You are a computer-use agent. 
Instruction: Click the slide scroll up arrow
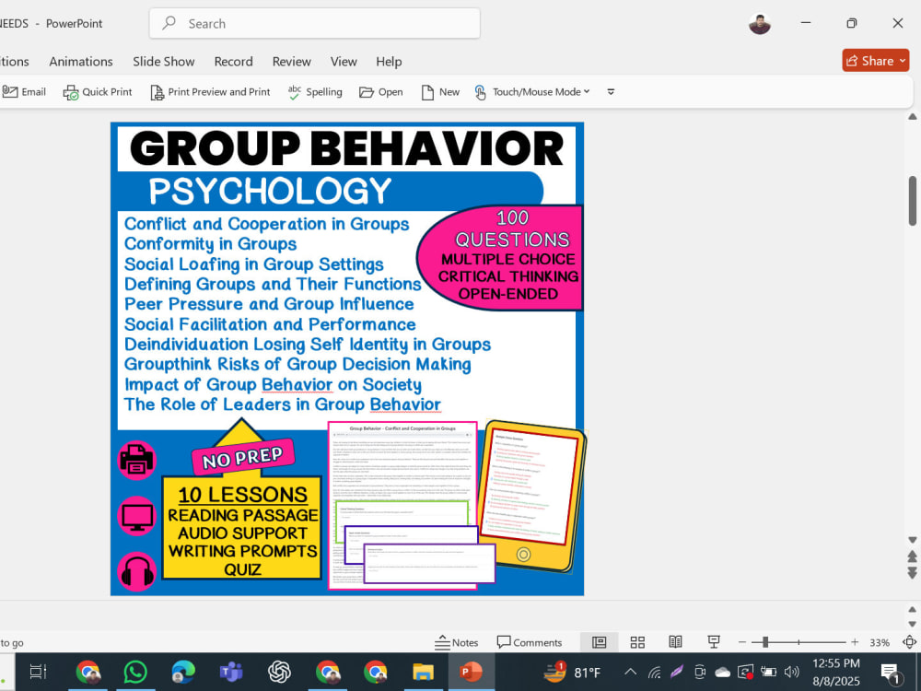tap(912, 117)
